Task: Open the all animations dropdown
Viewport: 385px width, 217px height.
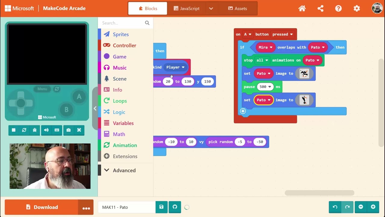Action: [262, 60]
